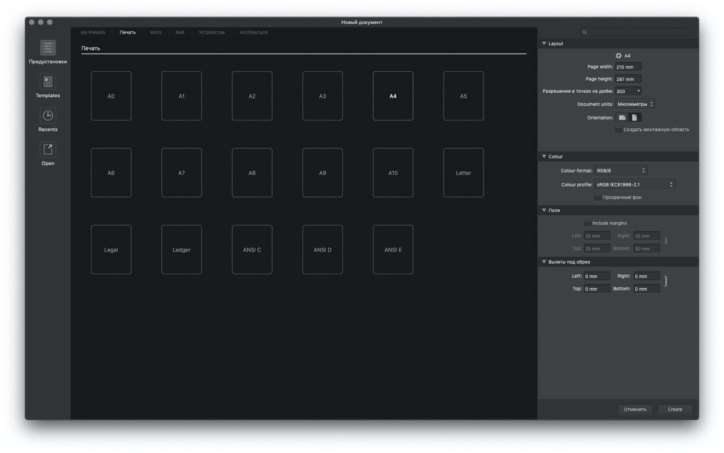Choose the ANSI E page preset

[x=393, y=249]
